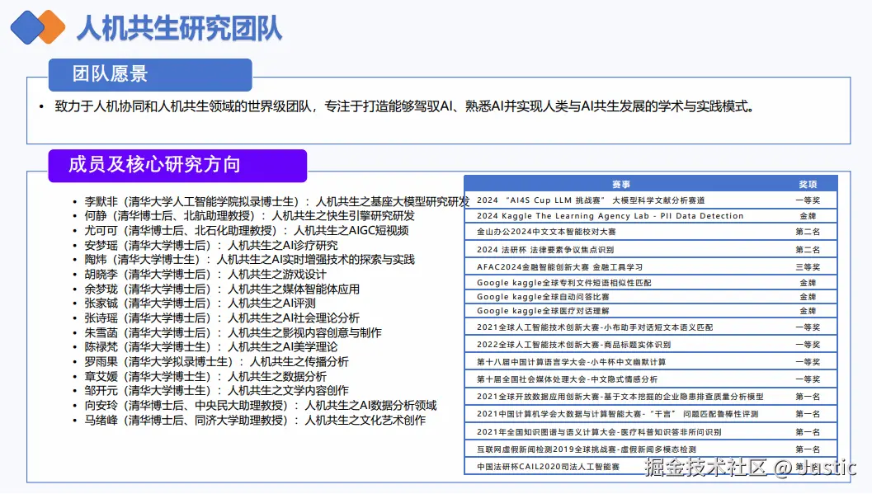Select member line for 胡晓李
The height and width of the screenshot is (494, 872).
(205, 274)
